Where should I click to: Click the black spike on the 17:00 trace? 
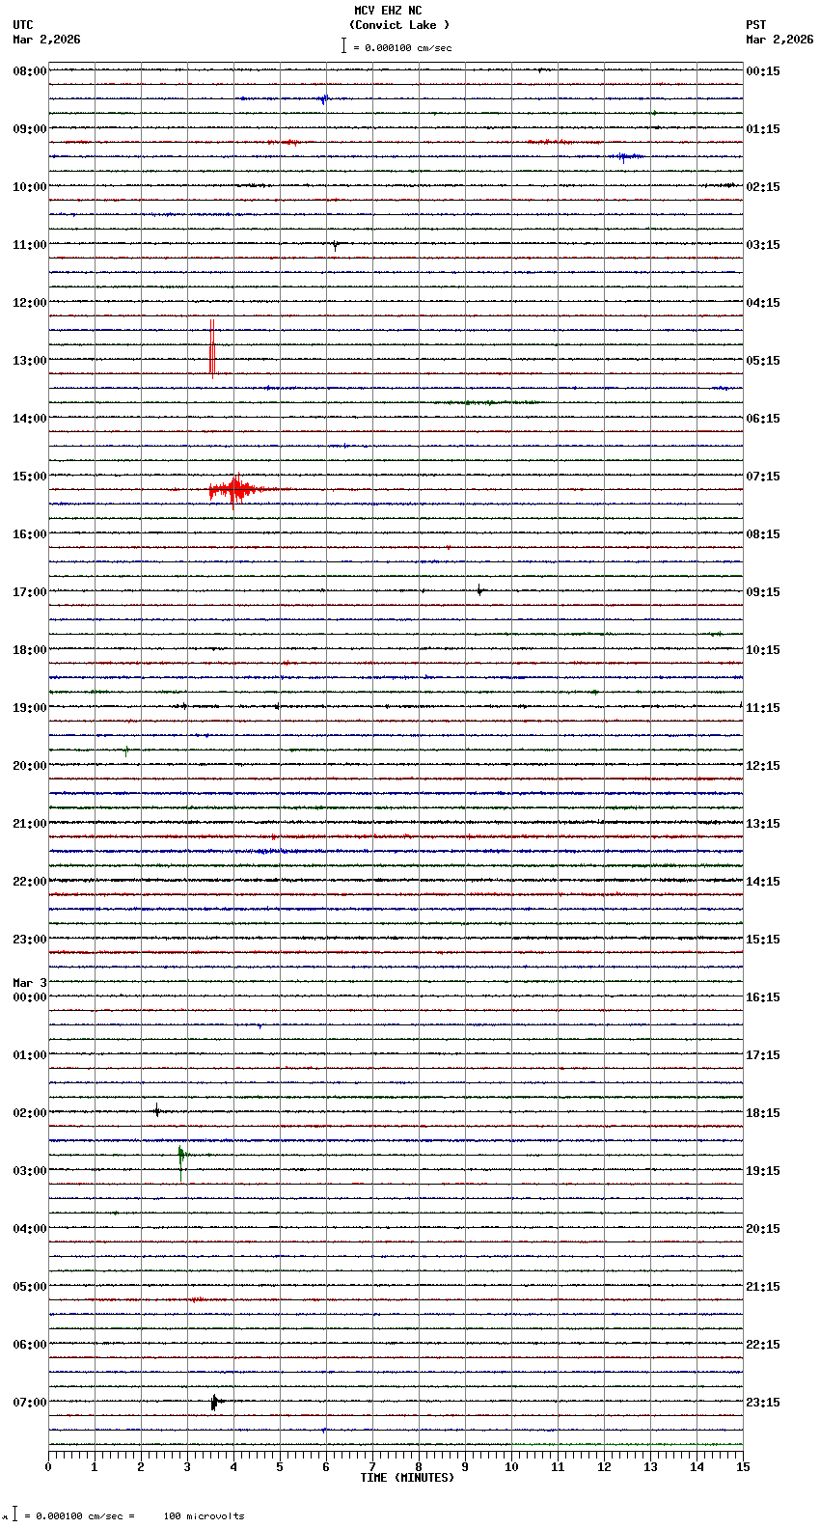478,590
